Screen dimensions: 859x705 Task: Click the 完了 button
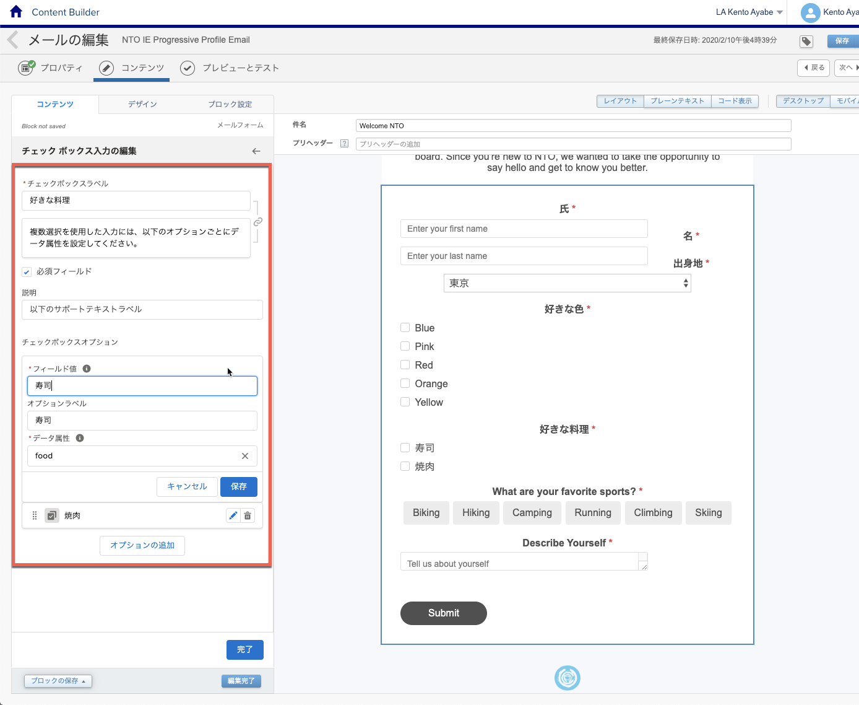pyautogui.click(x=245, y=650)
